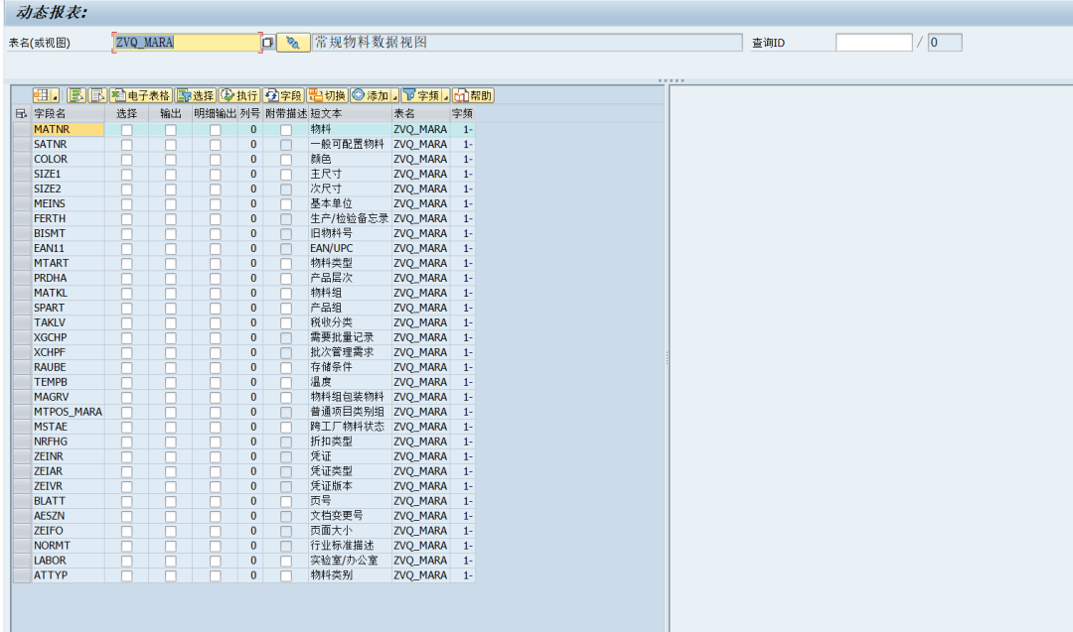Enable 输出 checkbox for the ZEINR row
This screenshot has width=1073, height=632.
171,457
